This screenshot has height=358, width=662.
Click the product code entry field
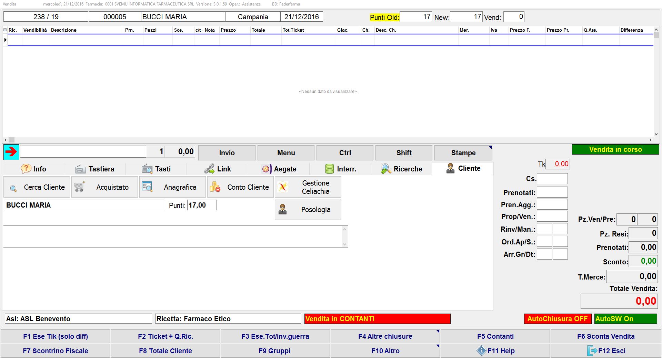(x=83, y=152)
